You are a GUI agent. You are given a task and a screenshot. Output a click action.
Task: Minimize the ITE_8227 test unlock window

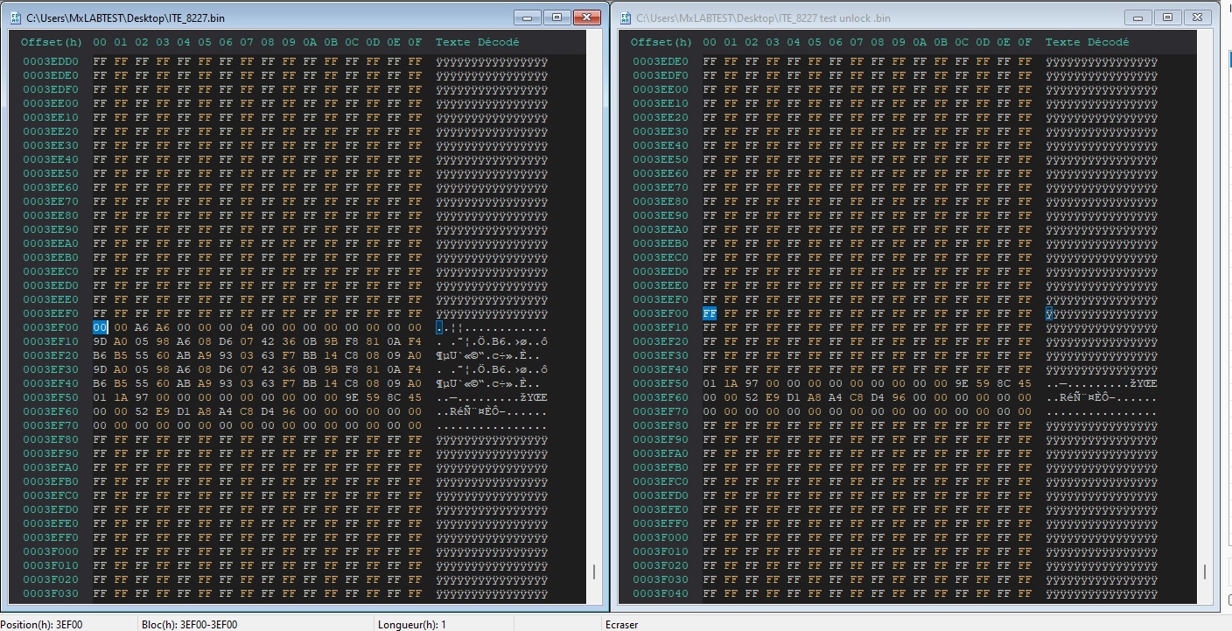tap(1137, 17)
